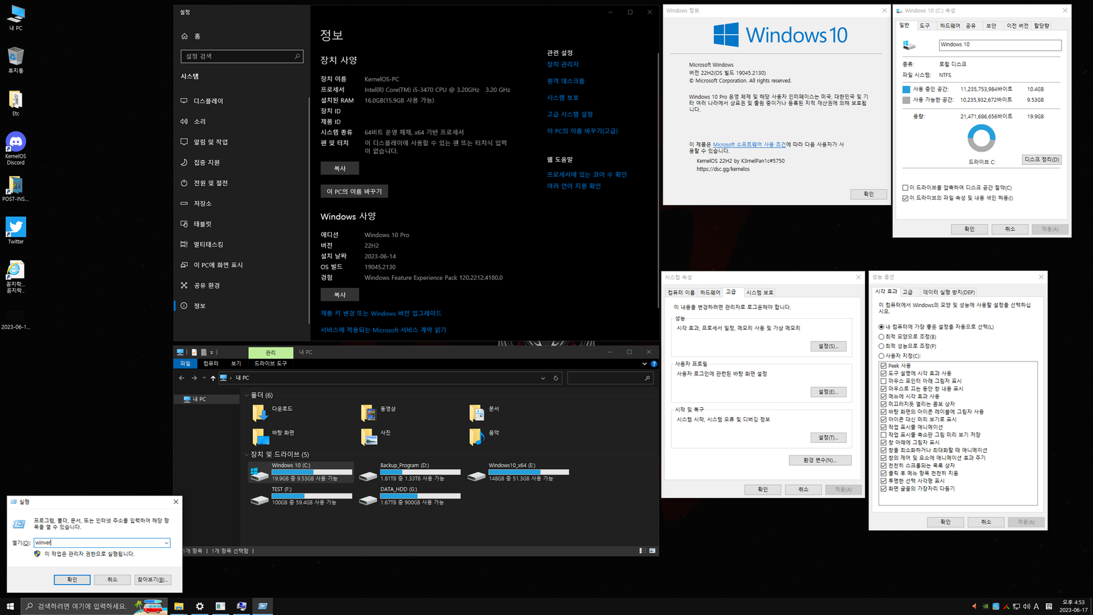Open 시스템 보호 tab in System Properties
Viewport: 1093px width, 615px height.
(x=760, y=292)
